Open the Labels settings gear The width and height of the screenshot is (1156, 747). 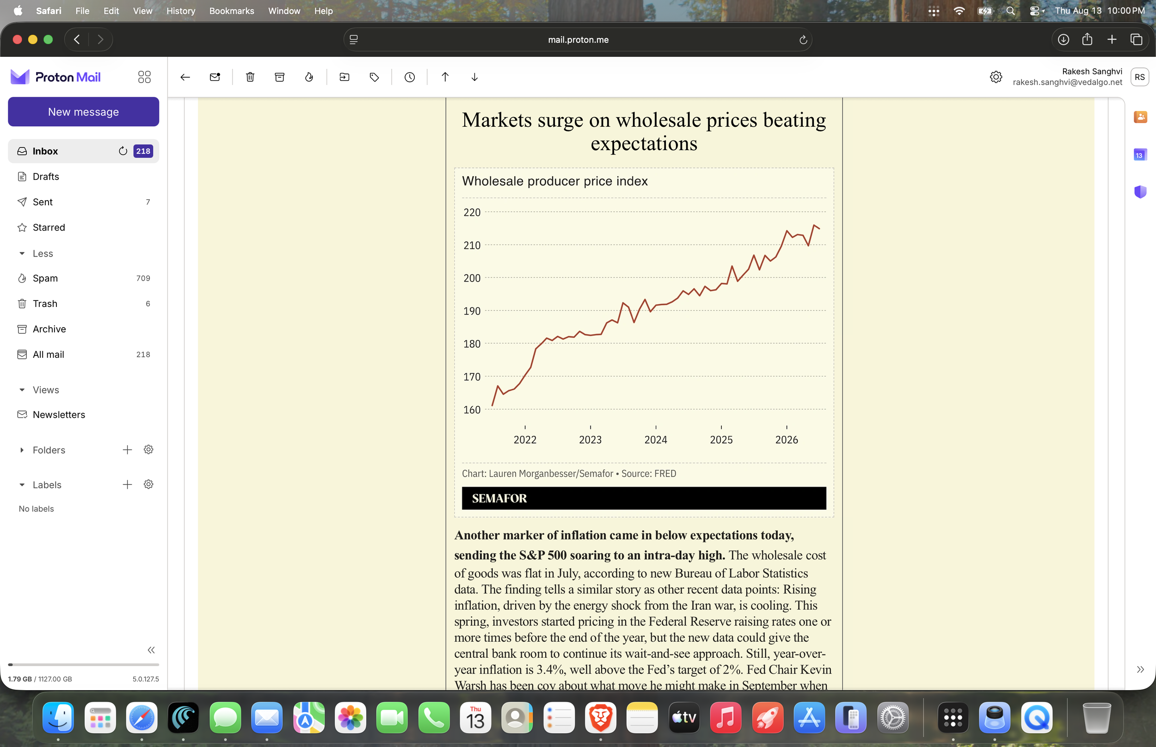click(x=148, y=484)
